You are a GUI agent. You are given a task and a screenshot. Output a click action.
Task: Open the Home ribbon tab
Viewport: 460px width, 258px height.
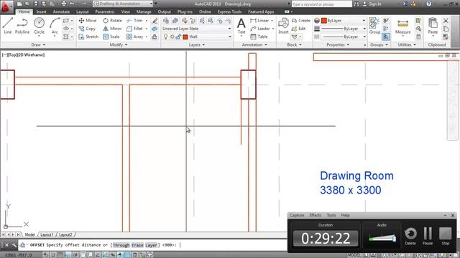pyautogui.click(x=24, y=11)
